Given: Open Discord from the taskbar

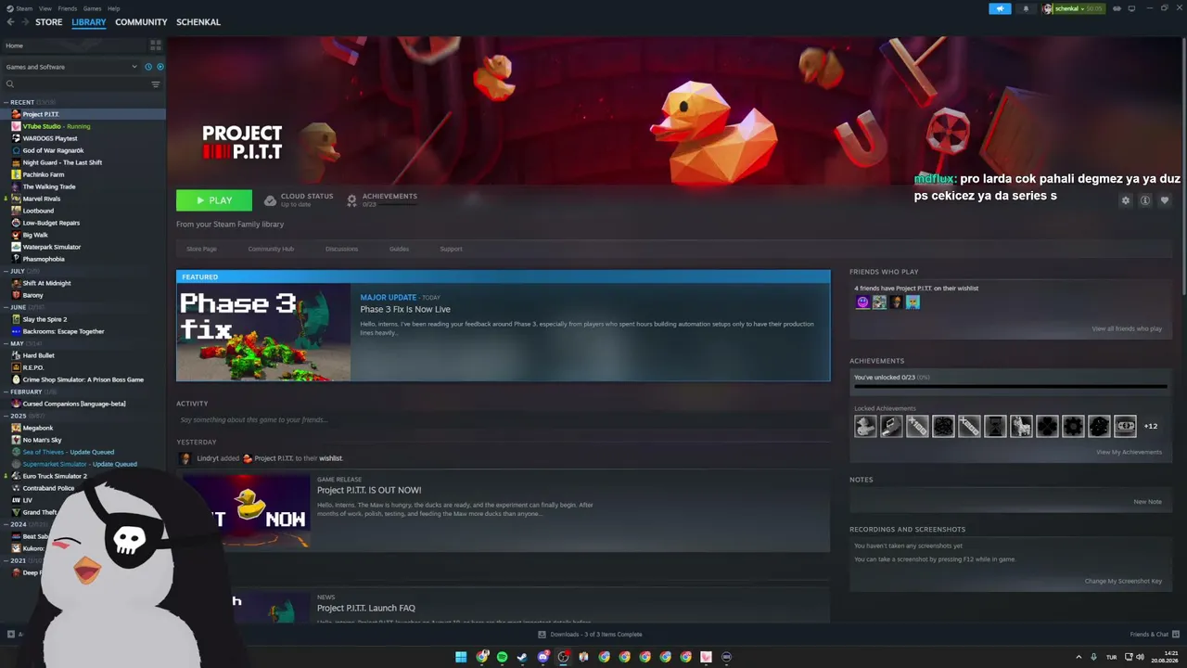Looking at the screenshot, I should pyautogui.click(x=543, y=657).
